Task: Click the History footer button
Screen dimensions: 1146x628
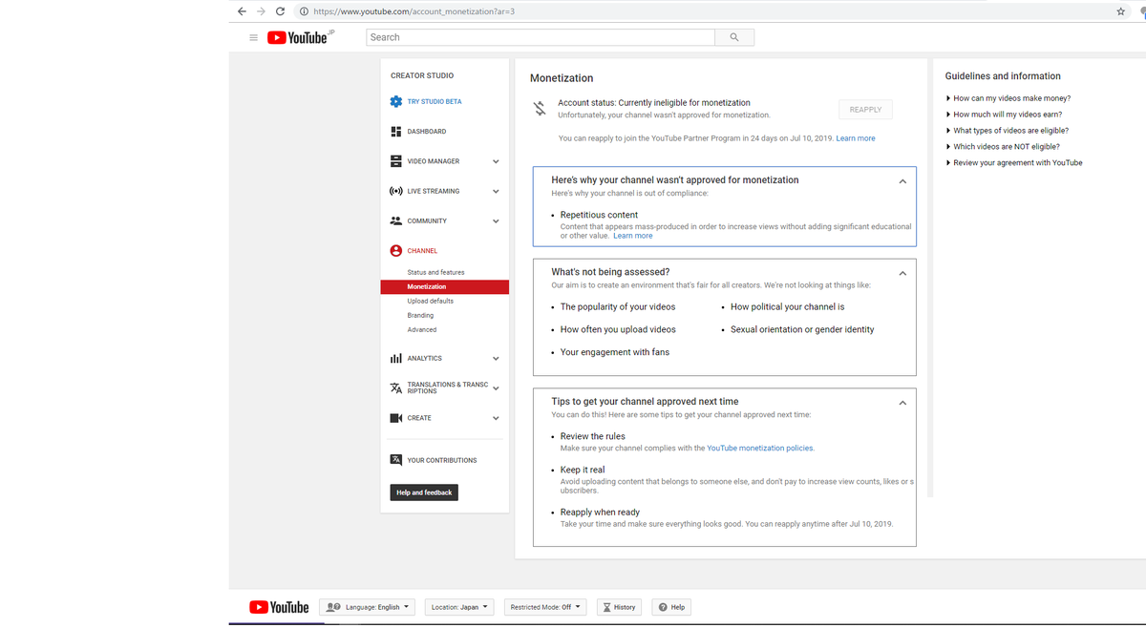Action: click(x=619, y=607)
